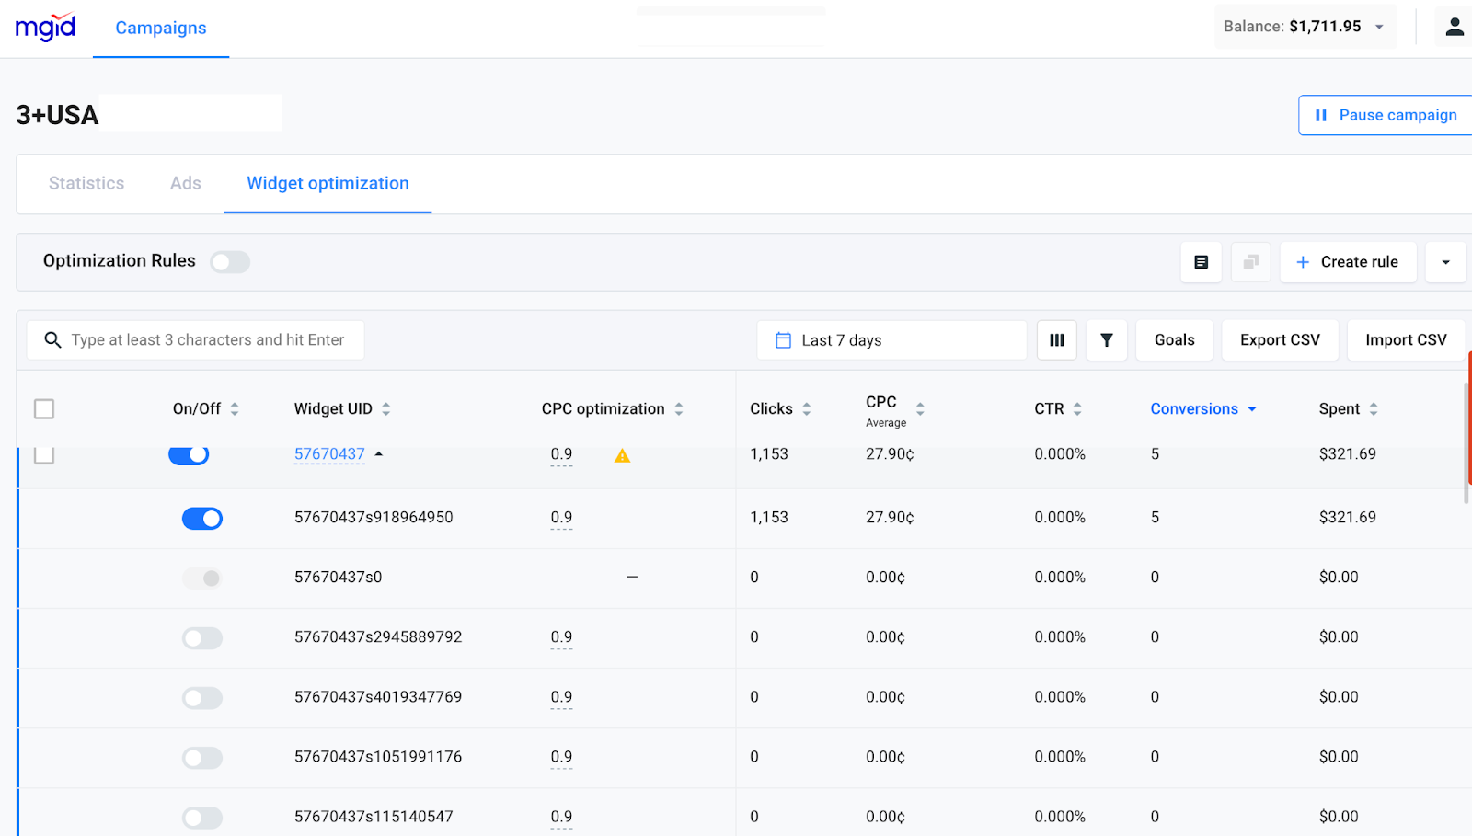Turn off widget 57670437s918964950
The height and width of the screenshot is (836, 1472).
click(201, 518)
